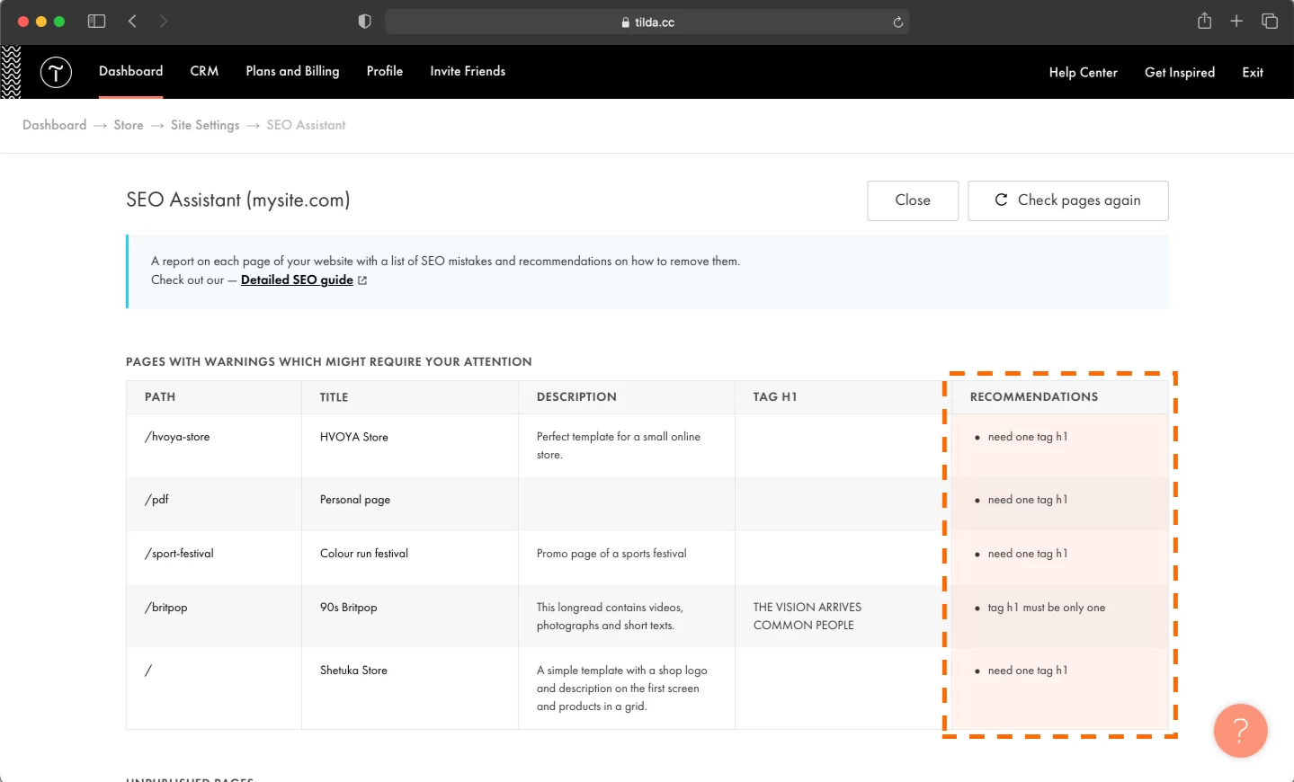Viewport: 1294px width, 782px height.
Task: Open the Safari share icon
Action: [1204, 21]
